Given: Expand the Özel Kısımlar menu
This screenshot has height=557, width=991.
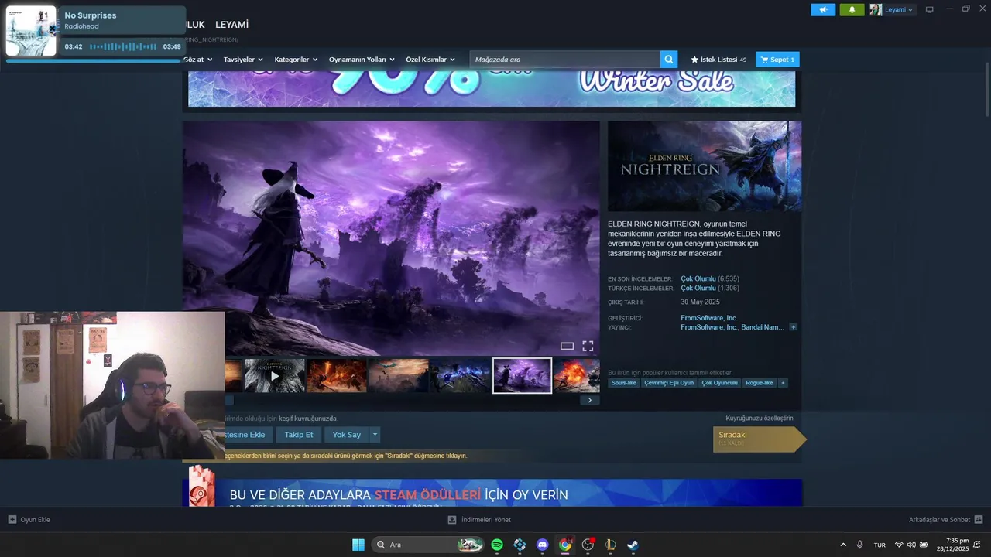Looking at the screenshot, I should [x=430, y=60].
